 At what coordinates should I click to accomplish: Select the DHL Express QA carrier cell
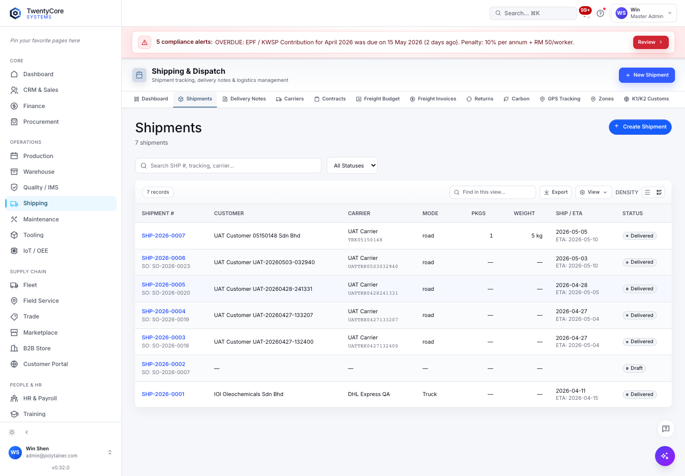click(x=369, y=394)
